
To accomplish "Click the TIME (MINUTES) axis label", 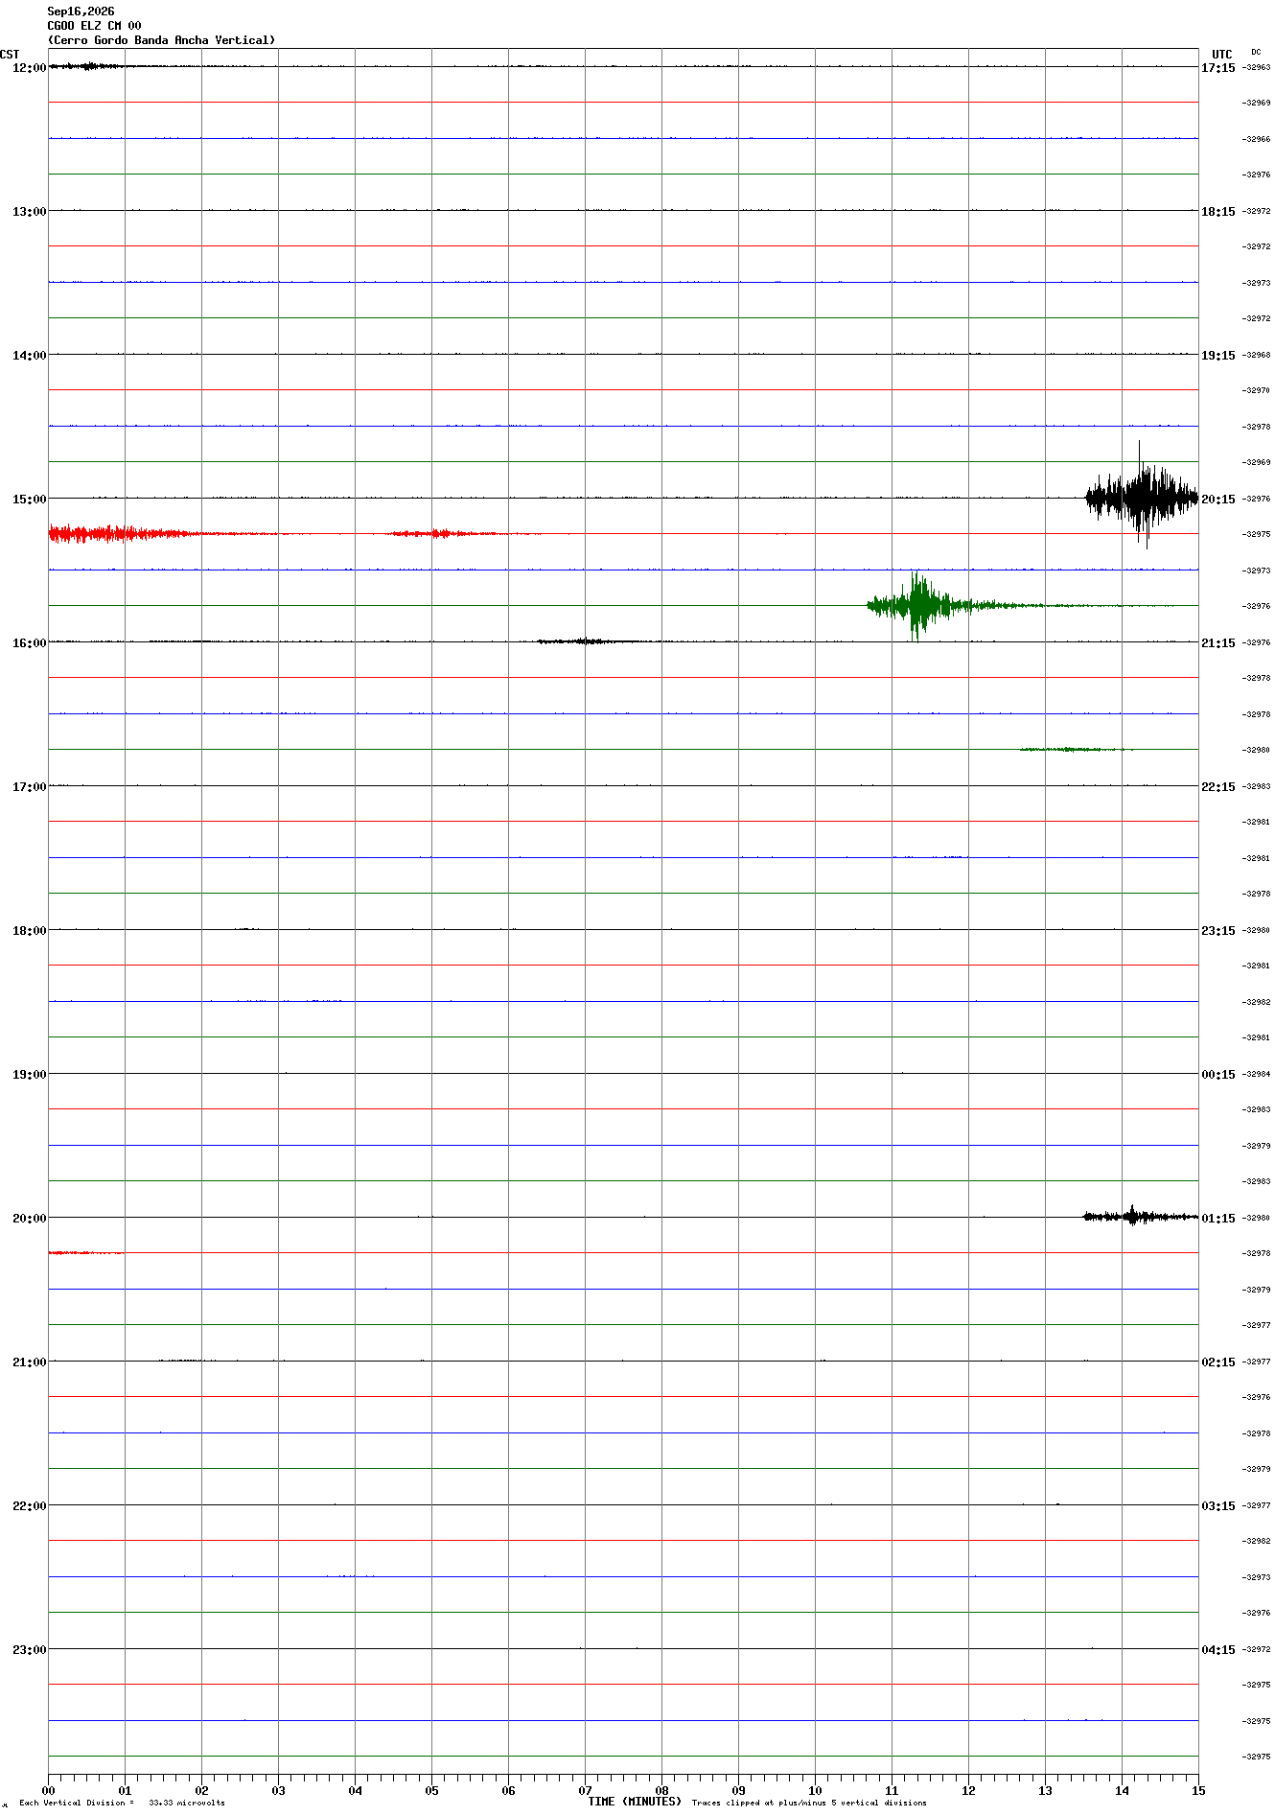I will coord(635,1802).
